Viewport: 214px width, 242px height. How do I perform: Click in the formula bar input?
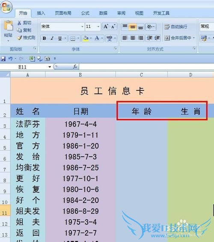coord(146,67)
